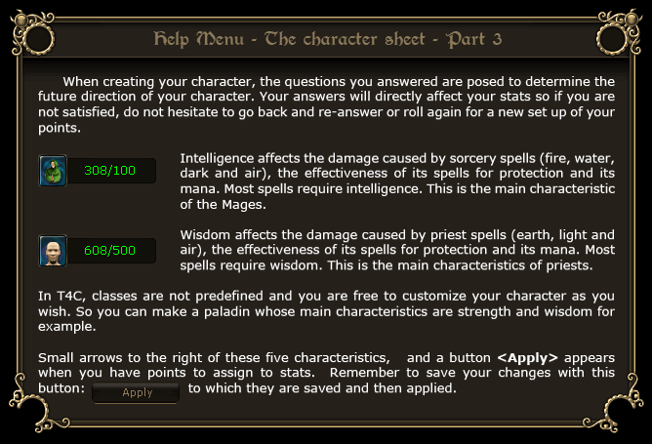
Task: Select the Intelligence 308/100 stat value
Action: click(110, 171)
